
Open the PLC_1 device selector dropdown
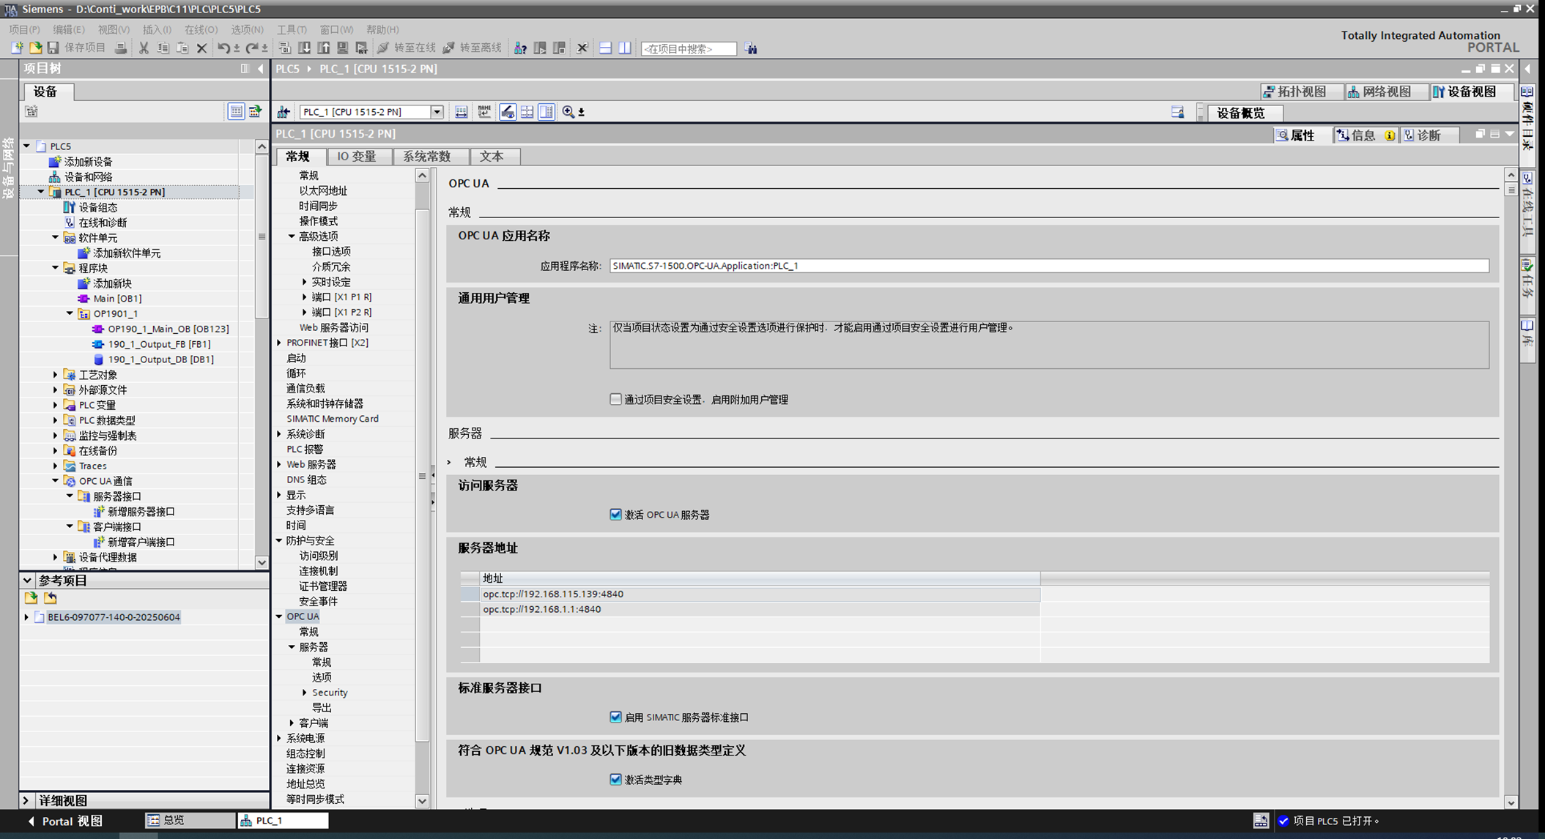(437, 112)
